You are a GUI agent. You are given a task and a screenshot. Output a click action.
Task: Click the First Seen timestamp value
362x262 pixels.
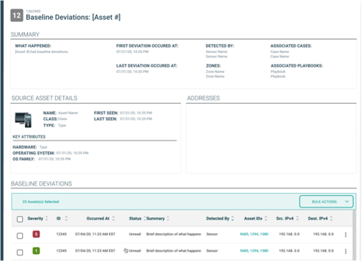136,113
